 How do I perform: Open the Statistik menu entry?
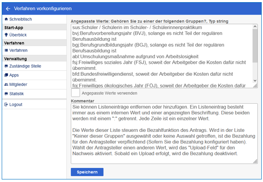coord(17,94)
